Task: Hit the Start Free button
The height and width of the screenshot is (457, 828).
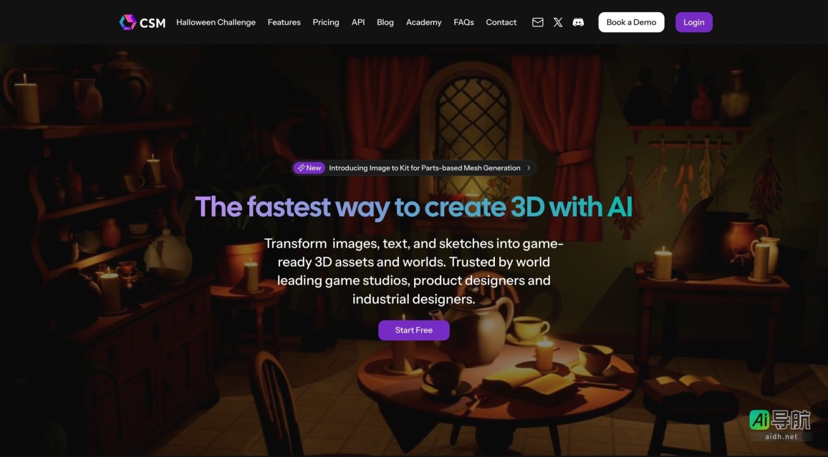Action: click(x=414, y=330)
